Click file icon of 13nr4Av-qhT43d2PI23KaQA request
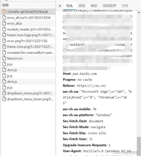The image size is (141, 156). [4, 12]
